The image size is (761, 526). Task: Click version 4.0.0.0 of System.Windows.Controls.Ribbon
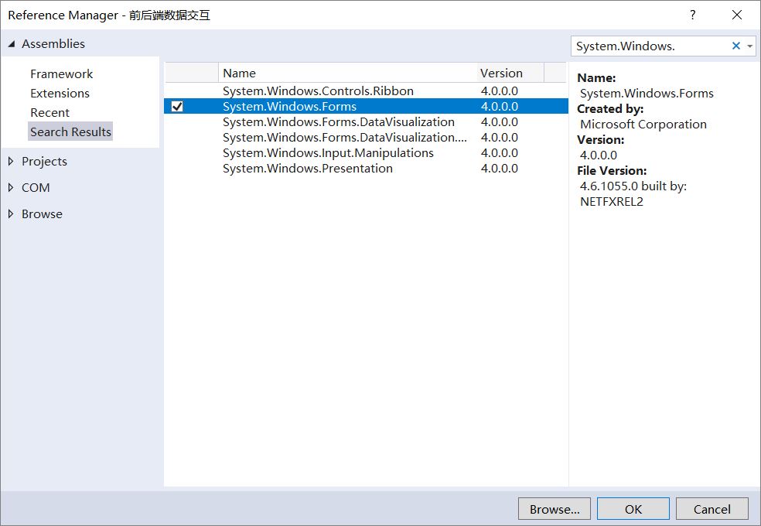coord(500,91)
